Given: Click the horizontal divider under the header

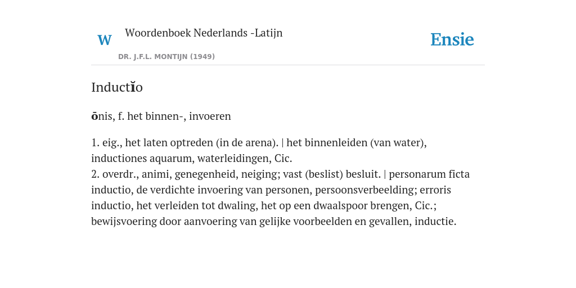Looking at the screenshot, I should (288, 65).
